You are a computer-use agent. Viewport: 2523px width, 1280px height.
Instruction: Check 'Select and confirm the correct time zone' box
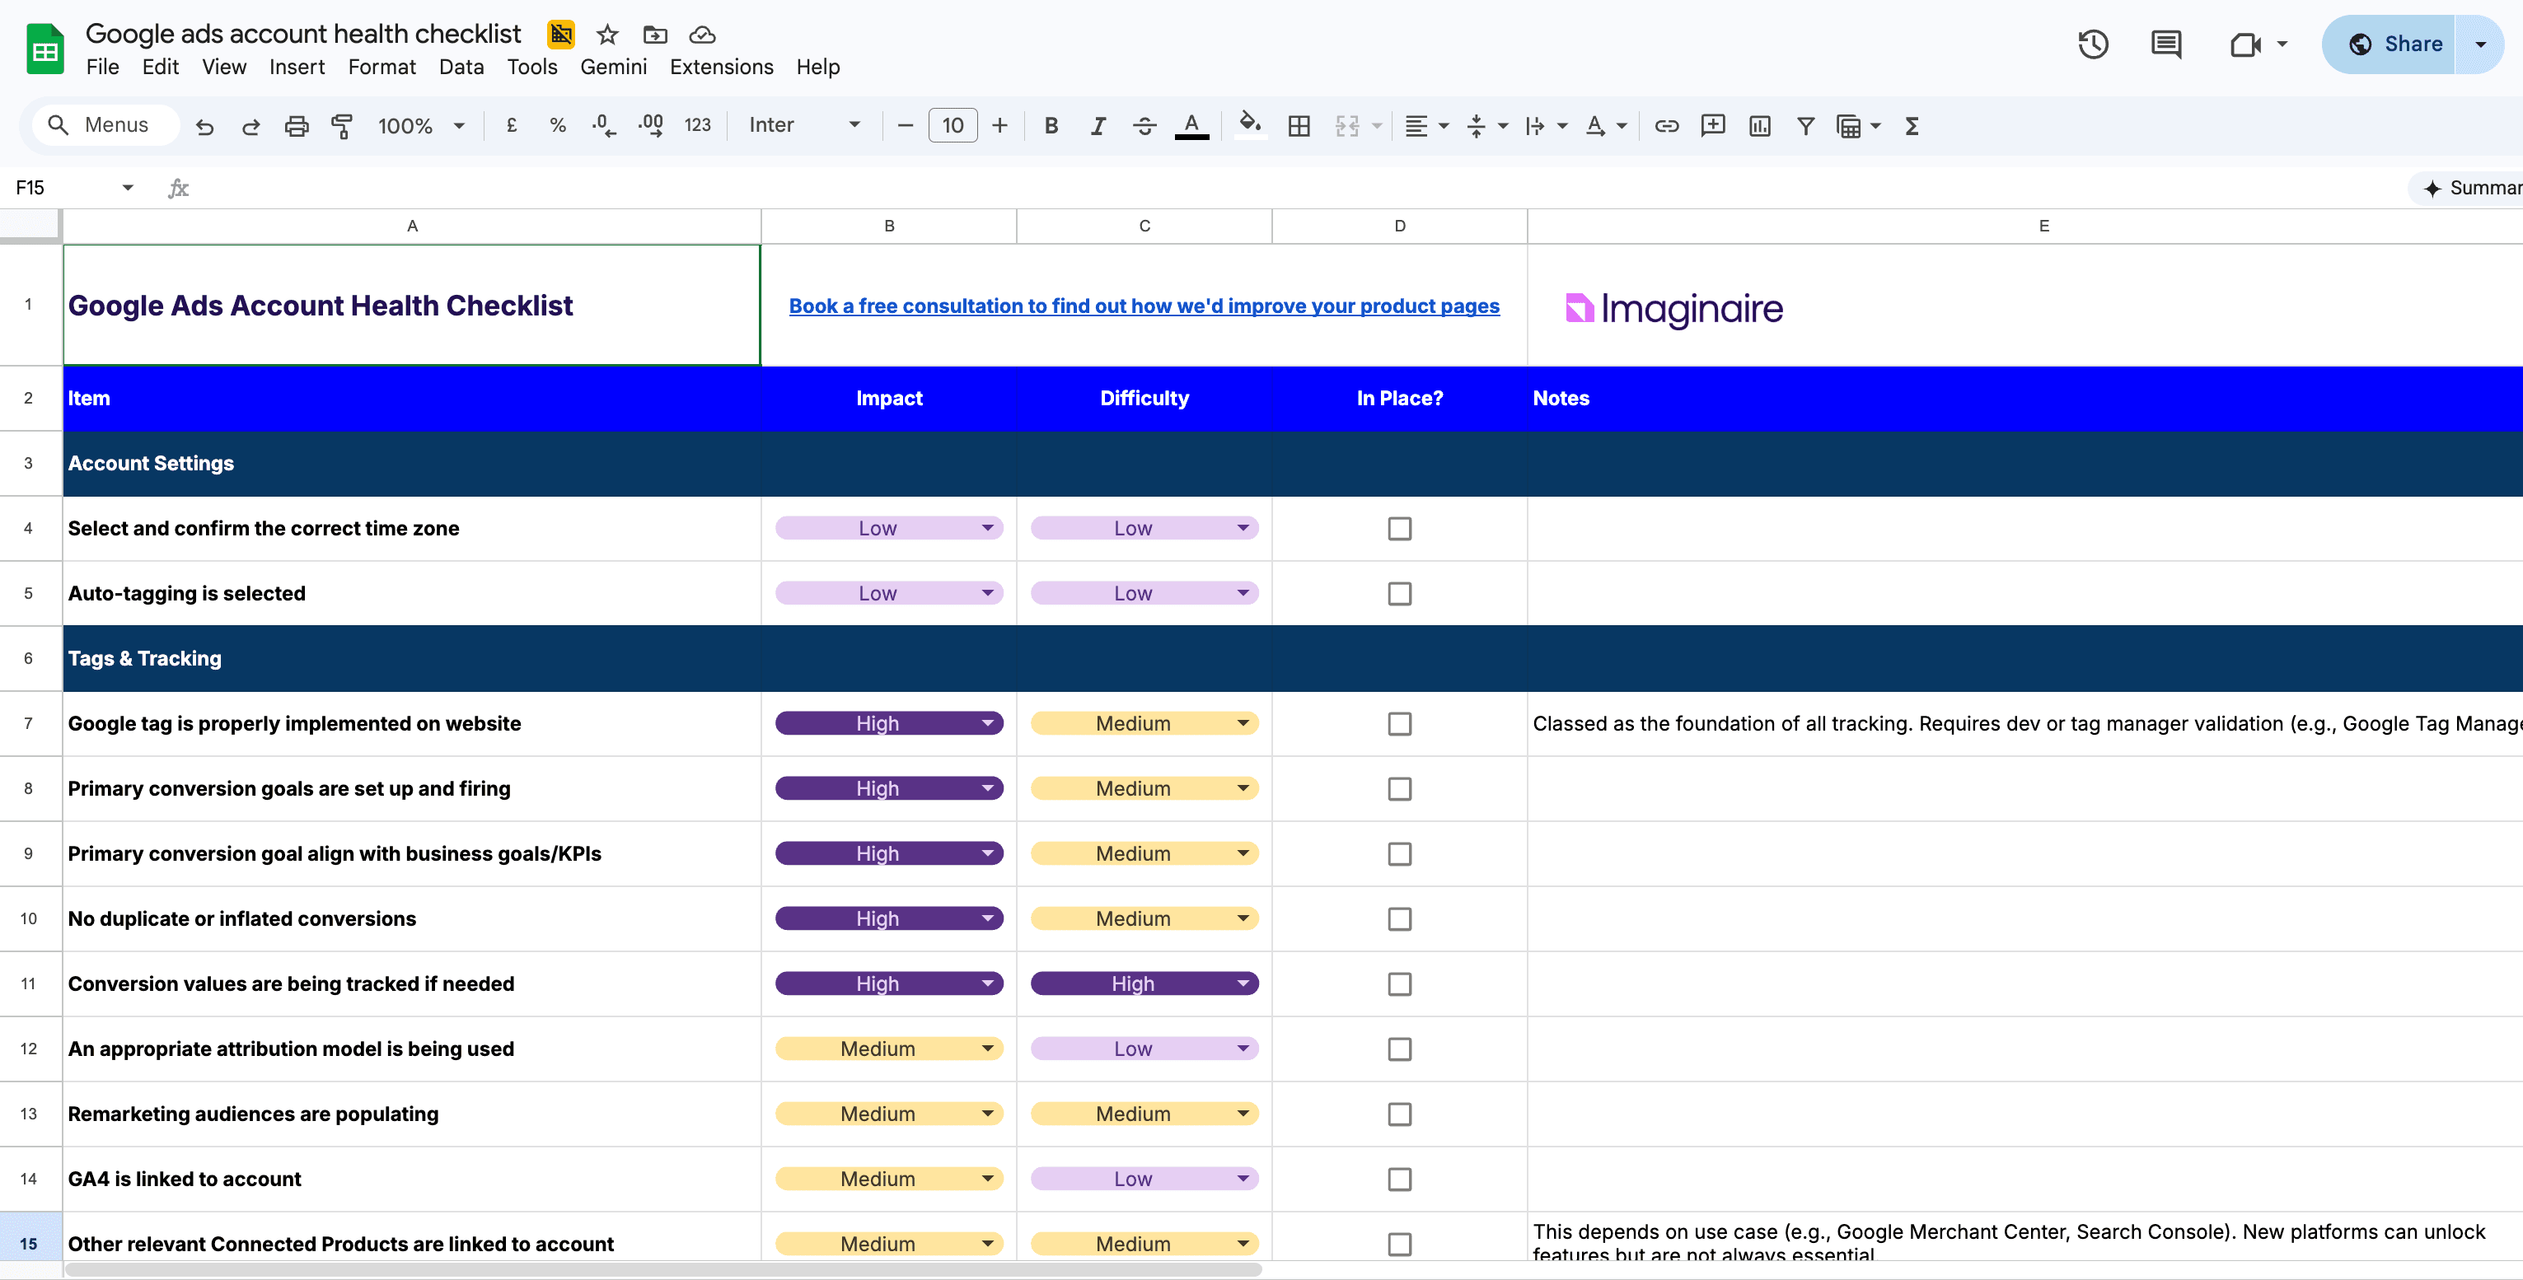[1400, 529]
